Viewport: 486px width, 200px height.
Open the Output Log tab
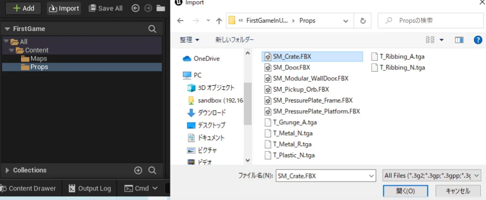(89, 188)
